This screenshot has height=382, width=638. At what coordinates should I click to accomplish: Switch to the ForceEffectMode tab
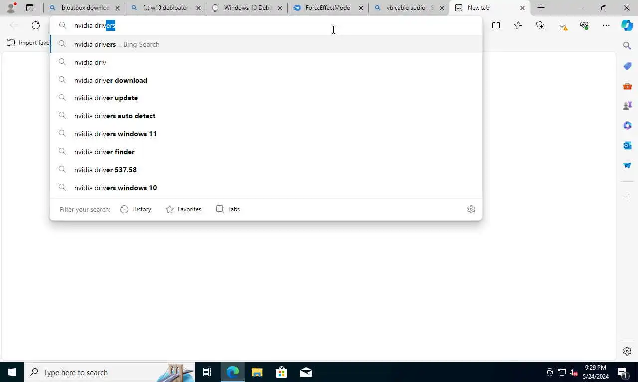click(328, 8)
